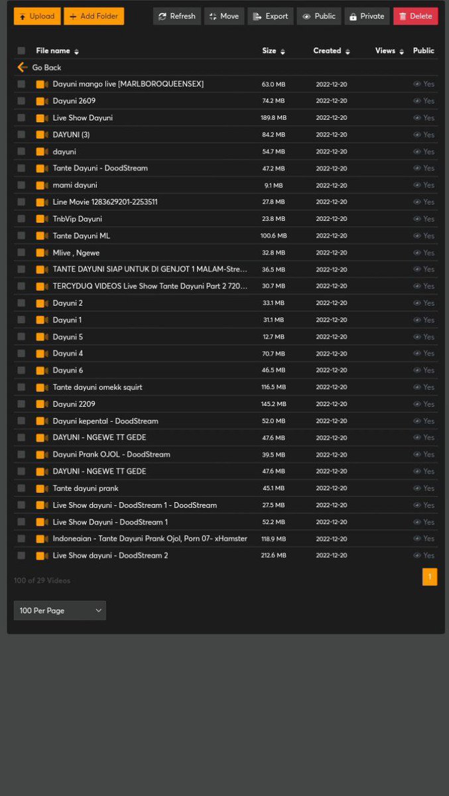Click the Move button
The image size is (449, 796).
coord(224,16)
